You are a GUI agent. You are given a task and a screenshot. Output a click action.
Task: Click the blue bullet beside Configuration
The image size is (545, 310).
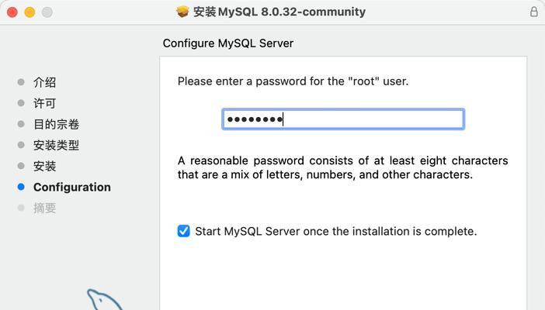pos(21,187)
